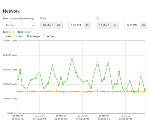Select the max radio button
Screen dimensions: 150x121
coord(16,36)
